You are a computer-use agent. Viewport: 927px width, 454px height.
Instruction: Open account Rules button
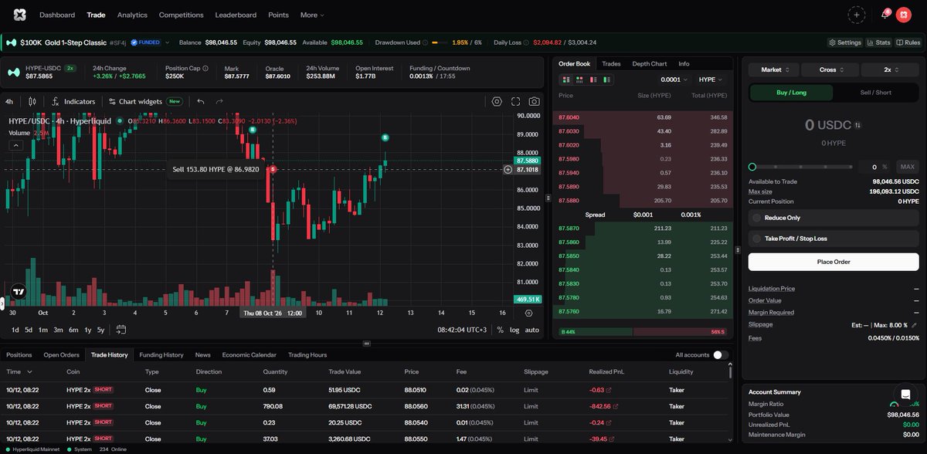[907, 42]
